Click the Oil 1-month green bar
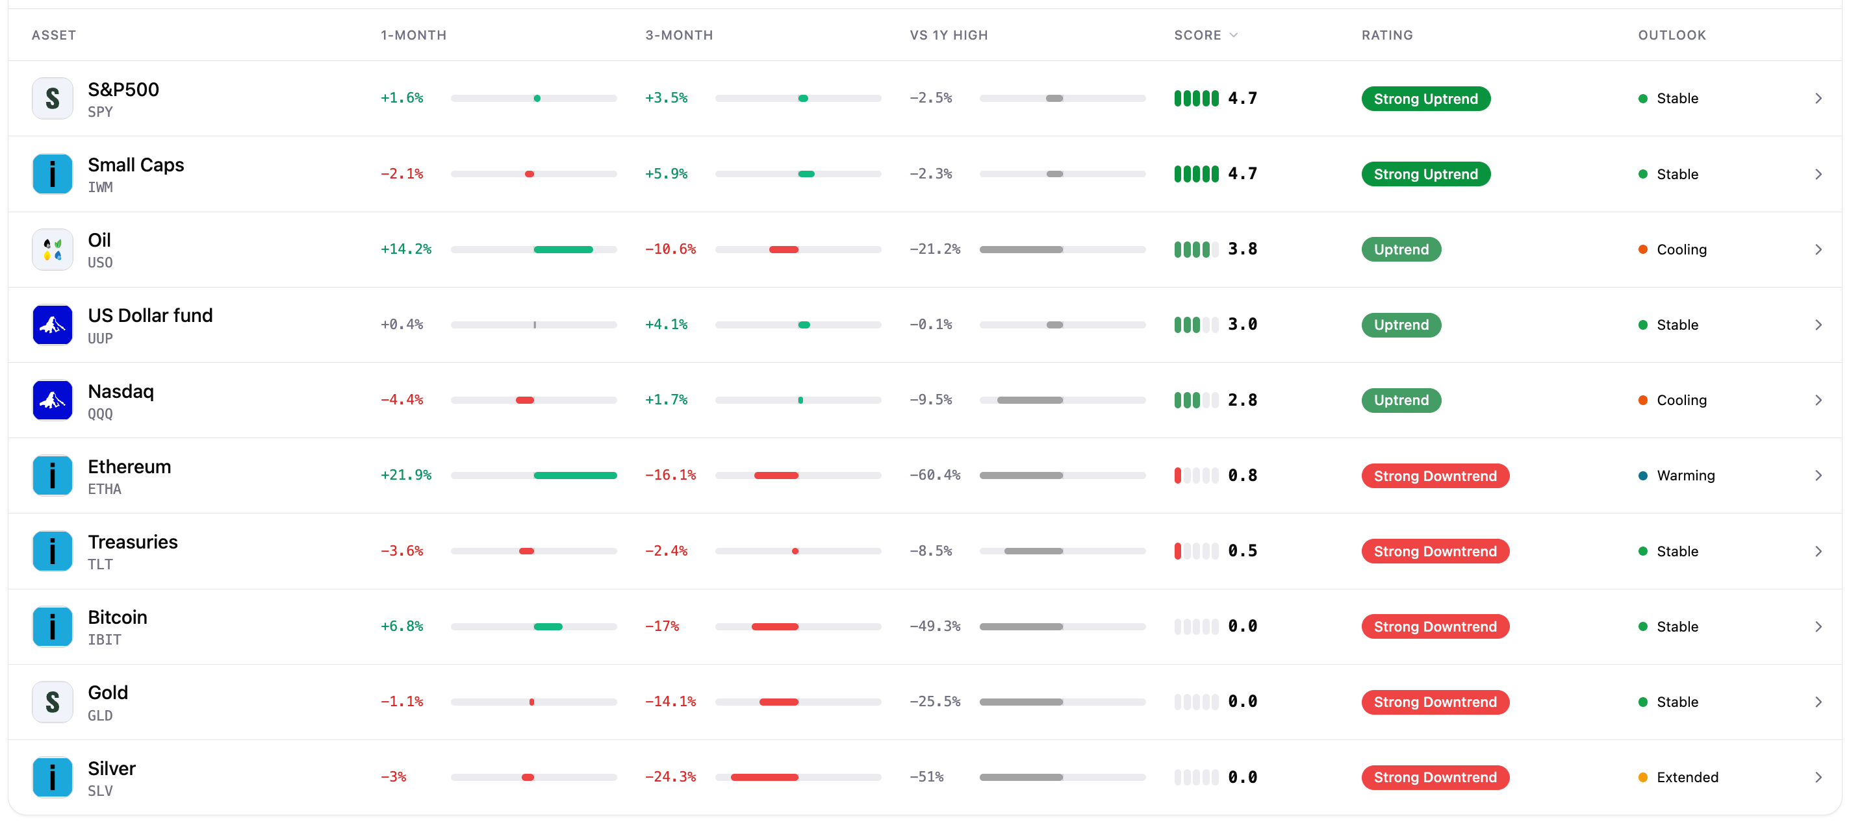Screen dimensions: 1862x827 [x=563, y=249]
